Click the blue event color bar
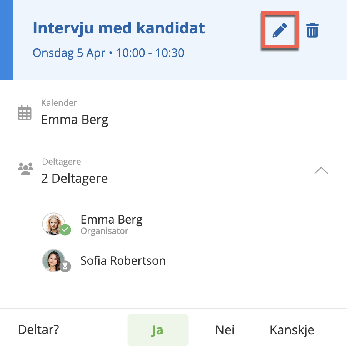Viewport: 347px width, 354px height. coord(7,40)
